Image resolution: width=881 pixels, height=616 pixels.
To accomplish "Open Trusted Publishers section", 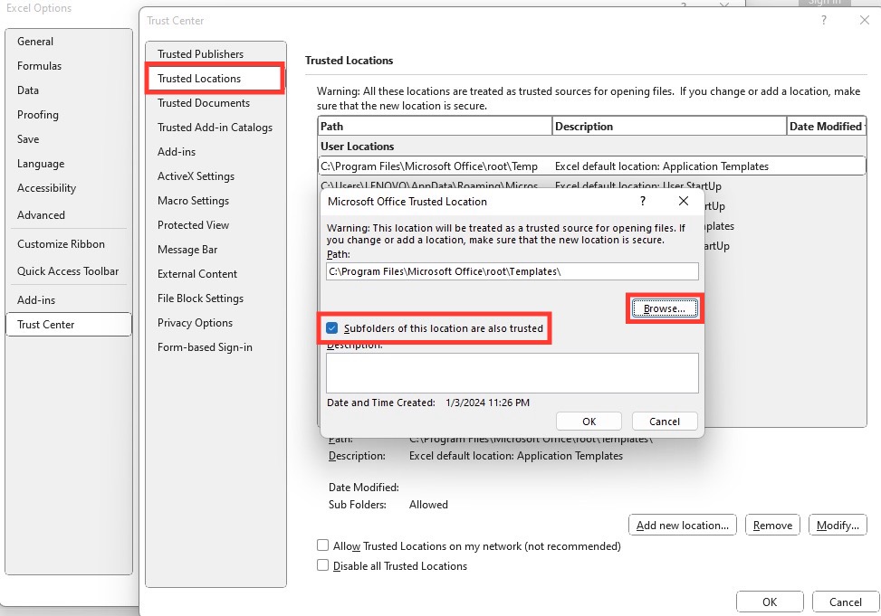I will tap(201, 54).
